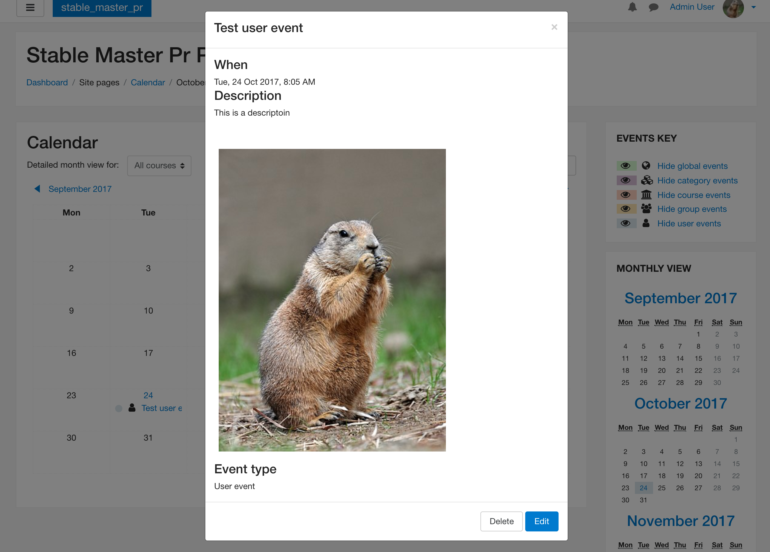This screenshot has height=552, width=770.
Task: Toggle group events eye icon
Action: coord(626,209)
